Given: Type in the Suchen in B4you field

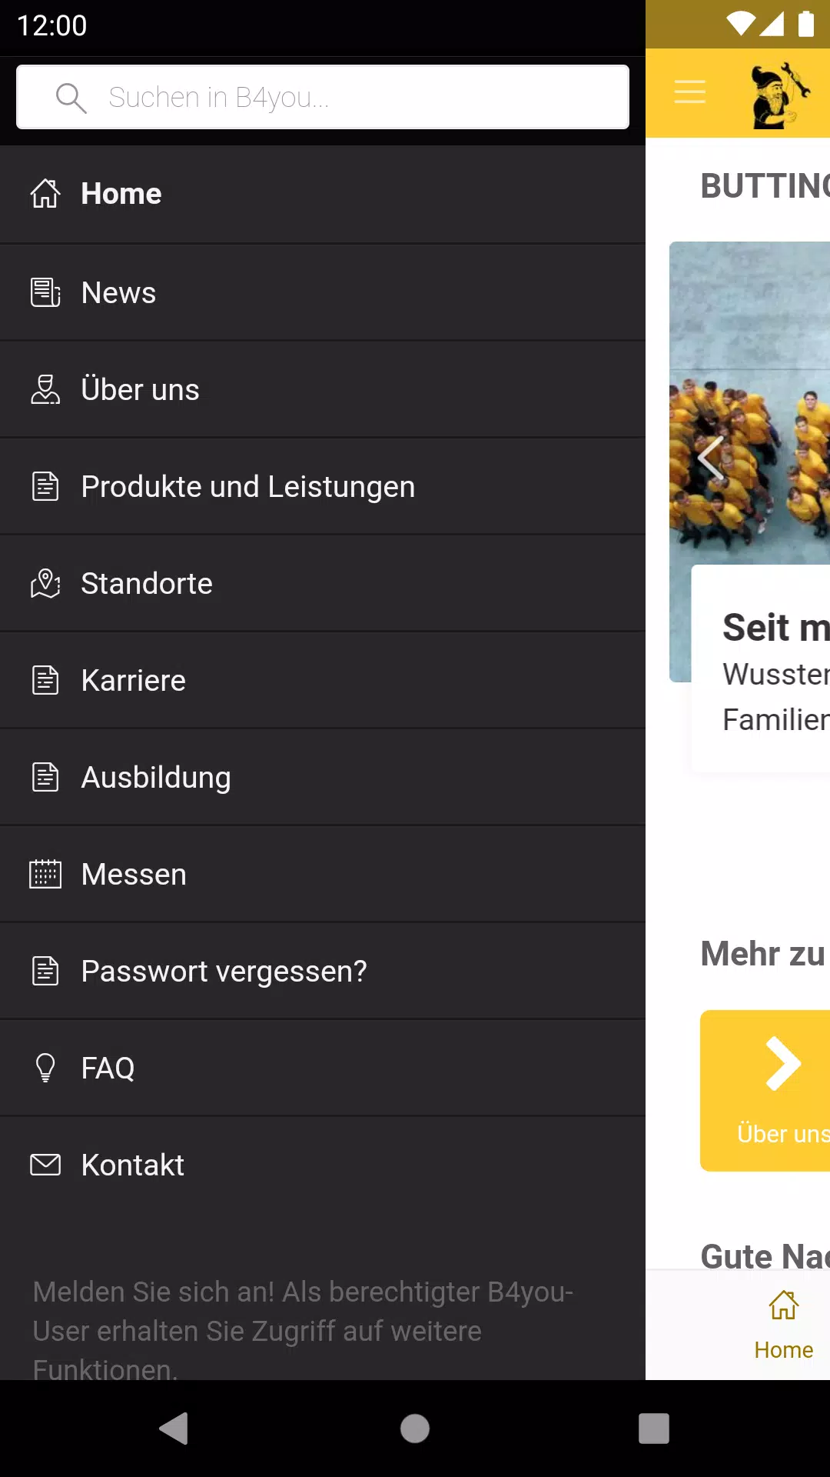Looking at the screenshot, I should click(x=354, y=98).
